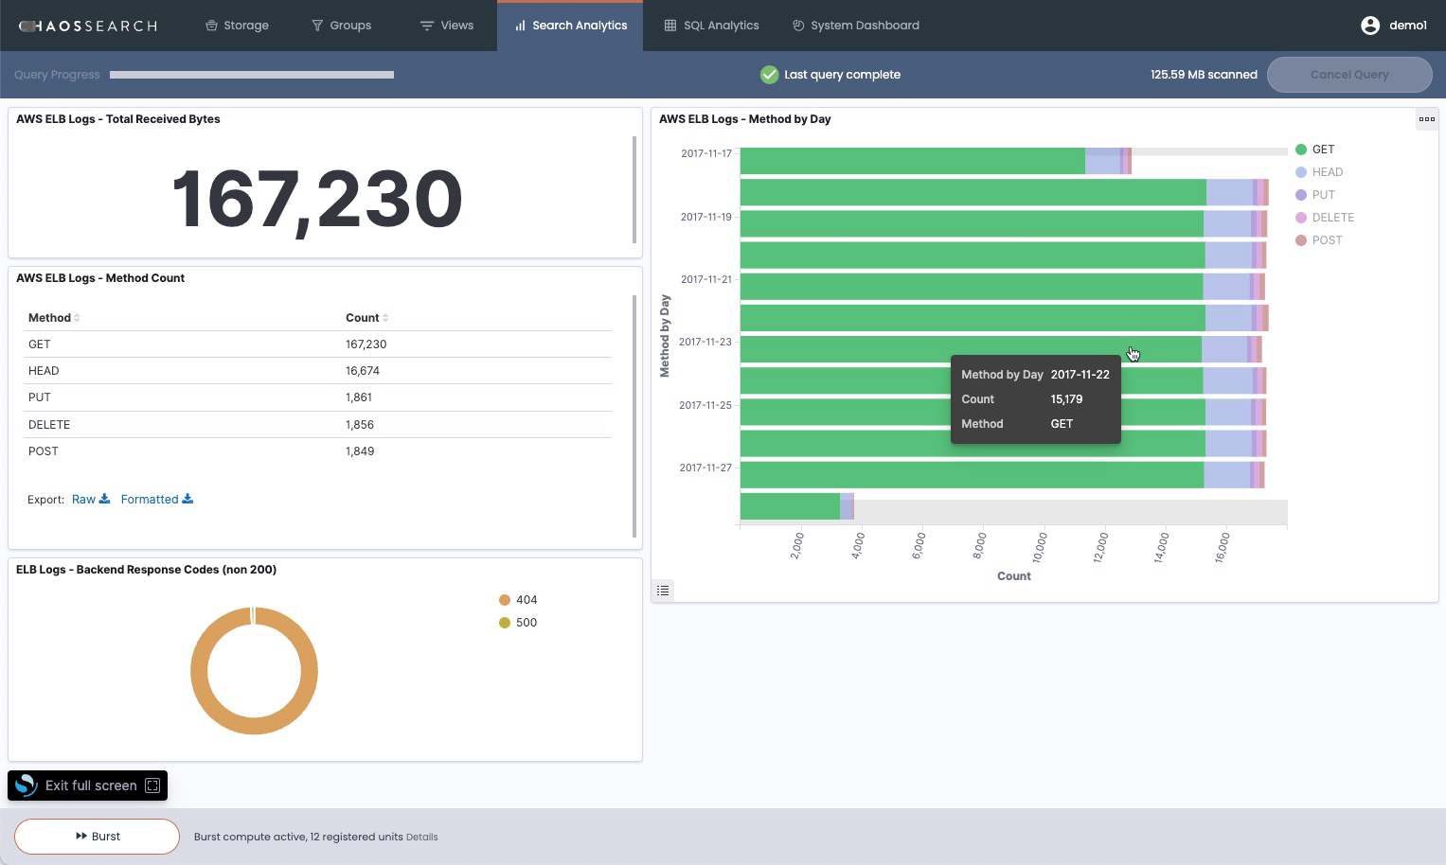The width and height of the screenshot is (1446, 865).
Task: Open the options menu on Method by Day panel
Action: pos(1427,119)
